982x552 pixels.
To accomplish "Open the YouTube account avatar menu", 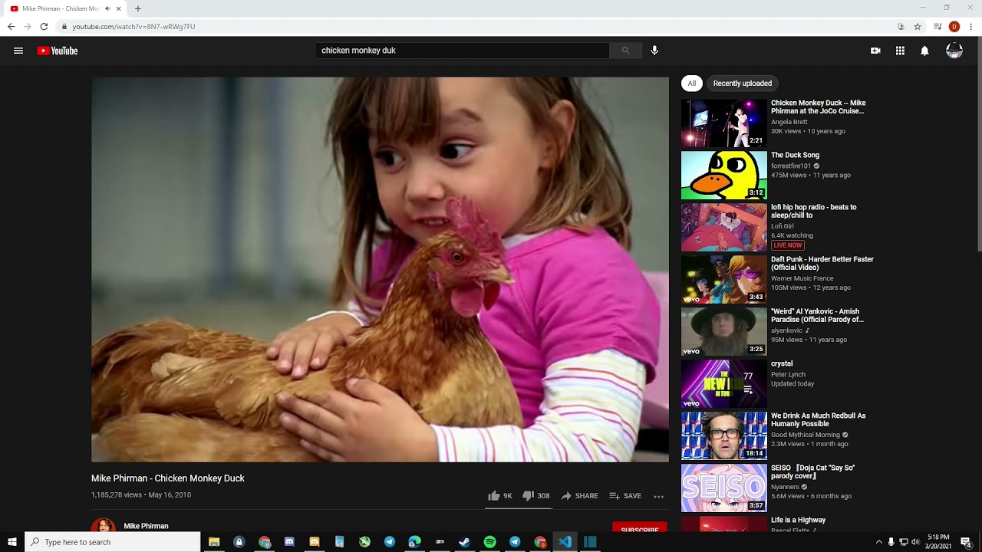I will (954, 51).
